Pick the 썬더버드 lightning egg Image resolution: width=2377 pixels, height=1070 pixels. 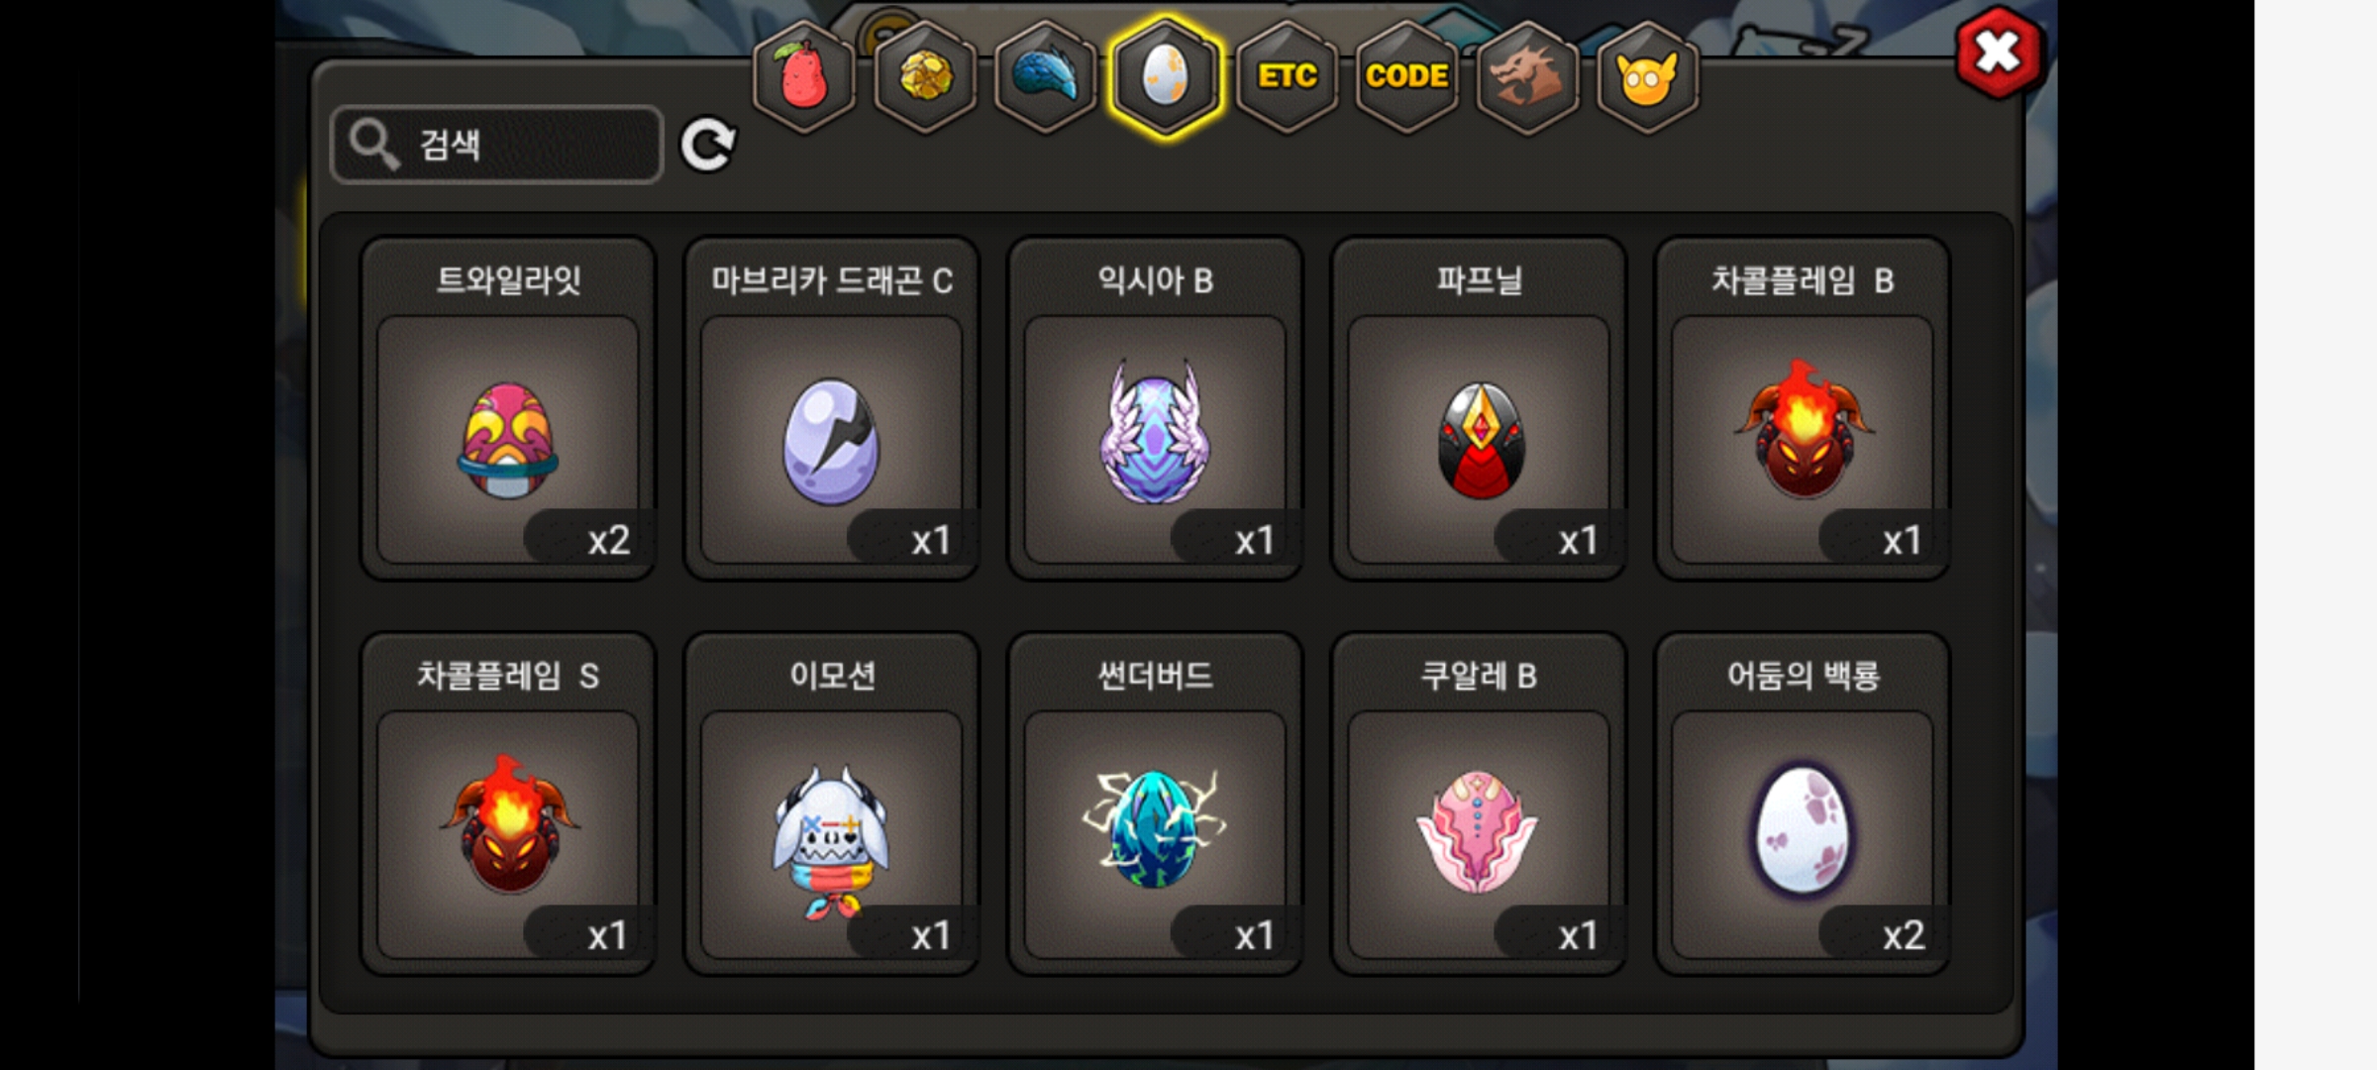point(1155,803)
